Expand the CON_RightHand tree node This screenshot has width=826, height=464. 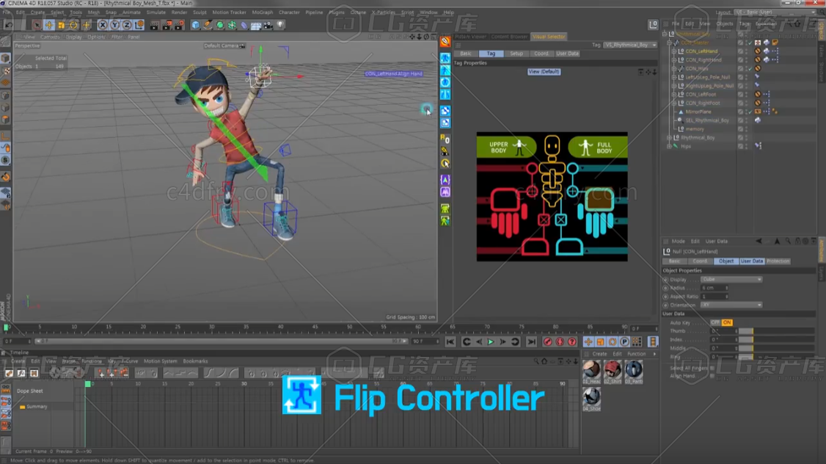[673, 59]
